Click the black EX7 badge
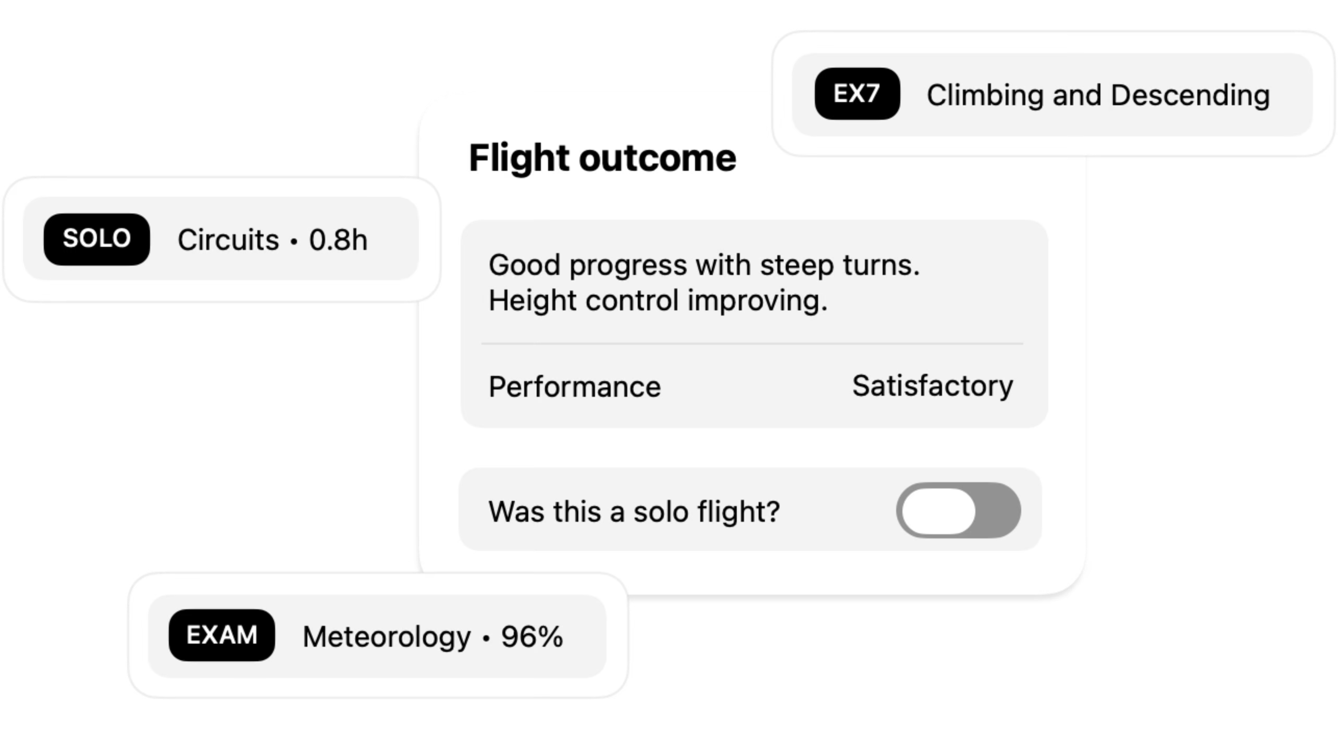This screenshot has height=729, width=1338. pos(857,94)
